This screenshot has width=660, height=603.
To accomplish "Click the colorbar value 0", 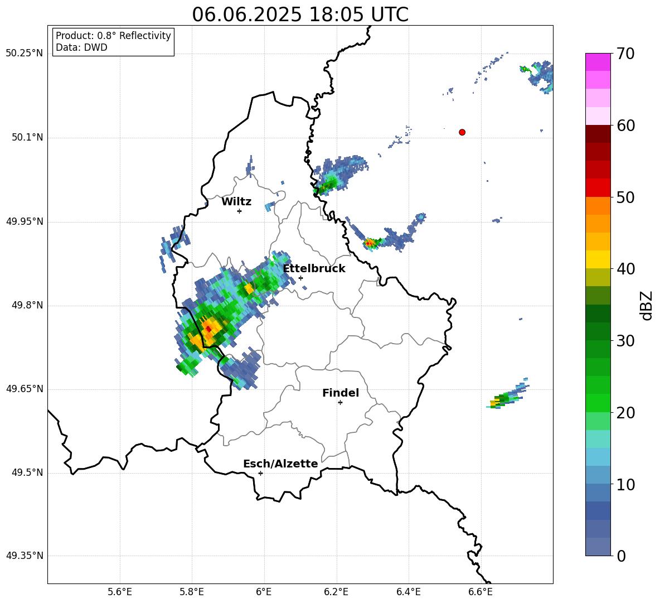I will pos(621,556).
